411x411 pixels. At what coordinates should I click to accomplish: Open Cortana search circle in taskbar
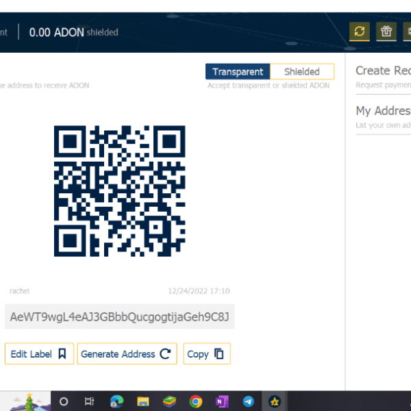pyautogui.click(x=64, y=401)
